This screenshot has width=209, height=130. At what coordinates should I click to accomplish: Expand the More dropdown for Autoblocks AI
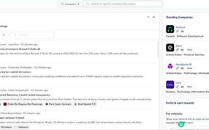coord(191,68)
